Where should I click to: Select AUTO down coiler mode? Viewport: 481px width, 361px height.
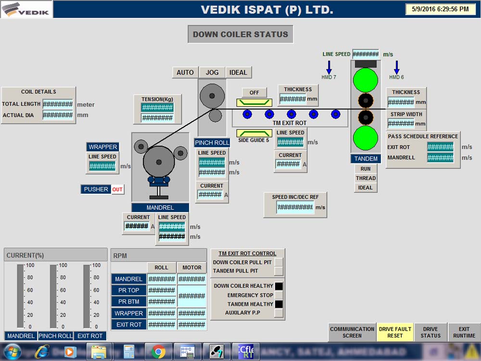185,73
